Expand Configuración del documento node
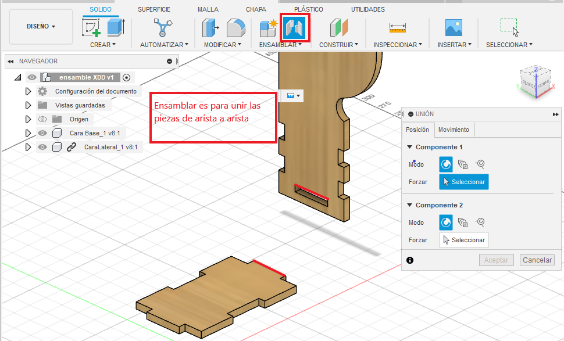The width and height of the screenshot is (564, 341). coord(28,91)
